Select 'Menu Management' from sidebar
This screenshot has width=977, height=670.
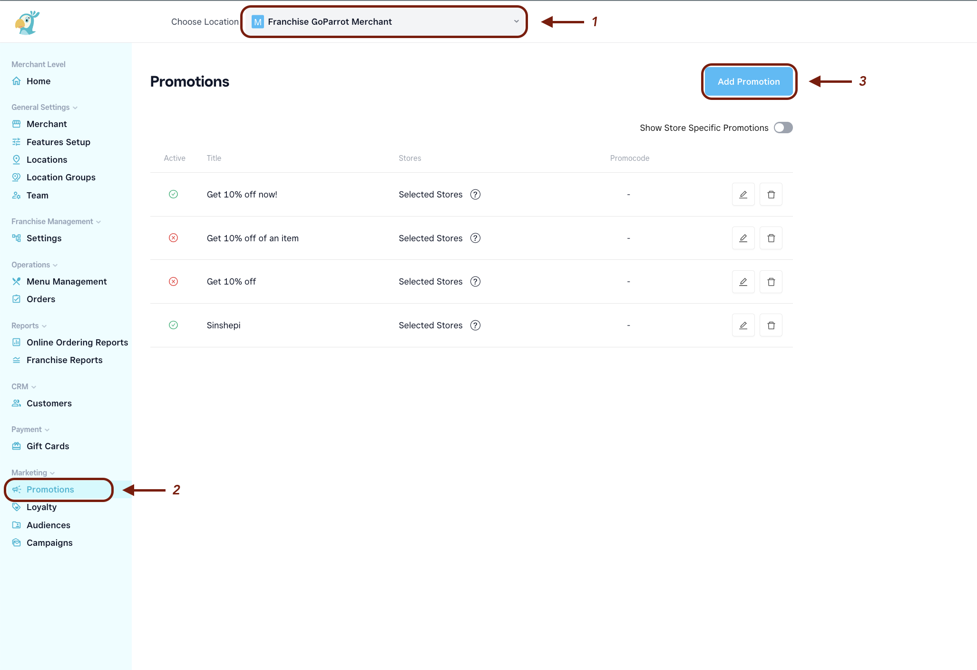[x=67, y=281]
